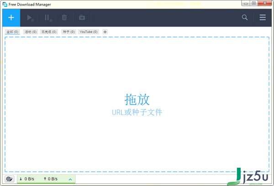Close the Free Download Manager window

coord(265,3)
